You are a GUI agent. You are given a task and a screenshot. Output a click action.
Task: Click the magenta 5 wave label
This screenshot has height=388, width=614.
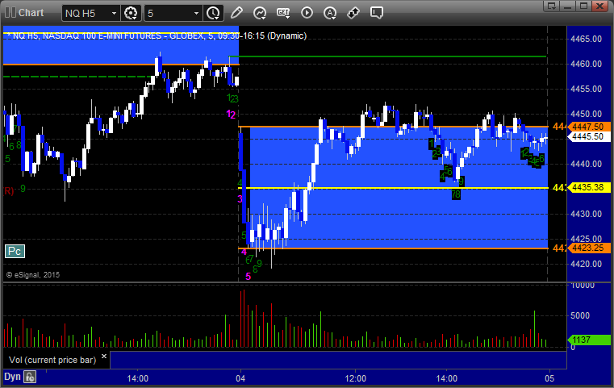click(x=248, y=277)
